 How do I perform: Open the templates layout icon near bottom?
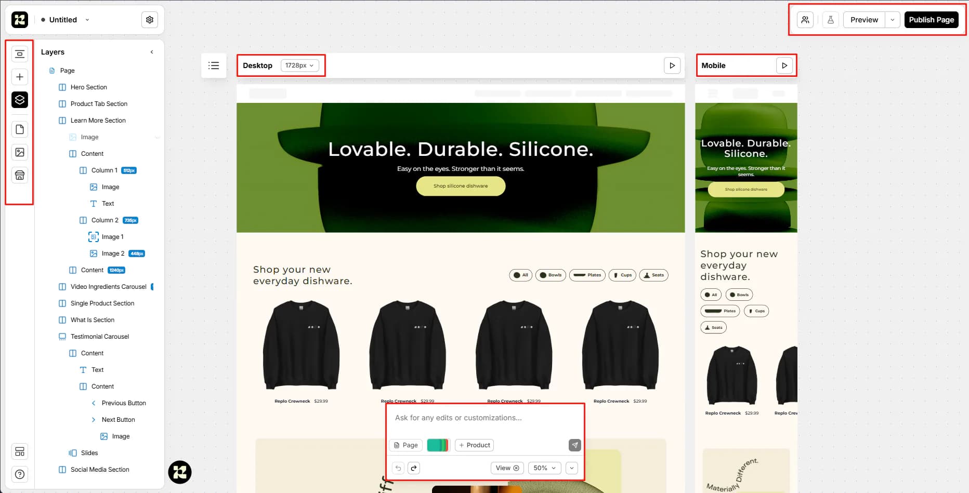click(20, 451)
